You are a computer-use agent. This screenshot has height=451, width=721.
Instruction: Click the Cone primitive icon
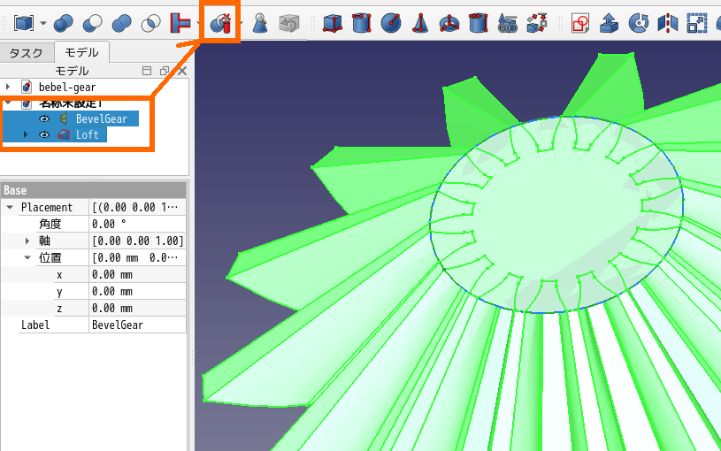click(419, 23)
